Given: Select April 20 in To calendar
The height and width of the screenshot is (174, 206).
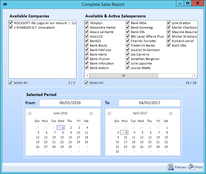Looking at the screenshot, I should pos(150,142).
